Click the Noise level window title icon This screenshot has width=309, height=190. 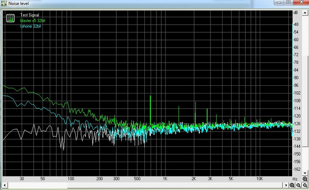tap(4, 3)
